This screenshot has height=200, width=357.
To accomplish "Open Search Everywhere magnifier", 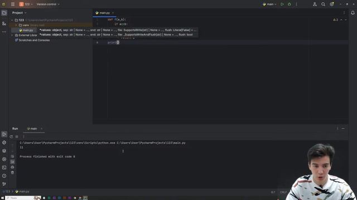I will 323,4.
